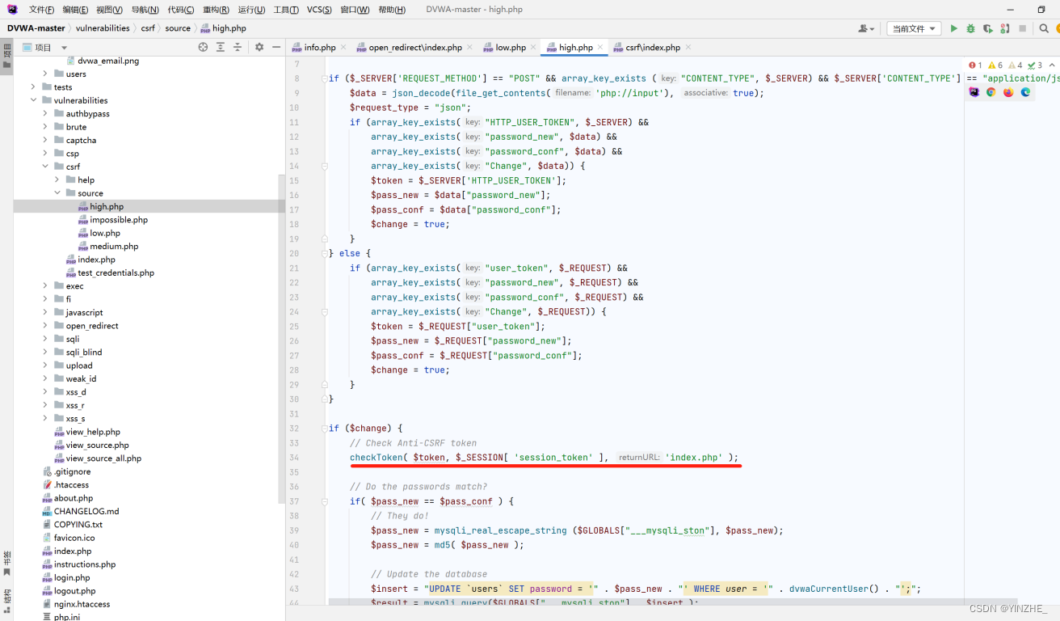Collapse the vulnerabilities folder
This screenshot has height=621, width=1060.
[x=33, y=100]
